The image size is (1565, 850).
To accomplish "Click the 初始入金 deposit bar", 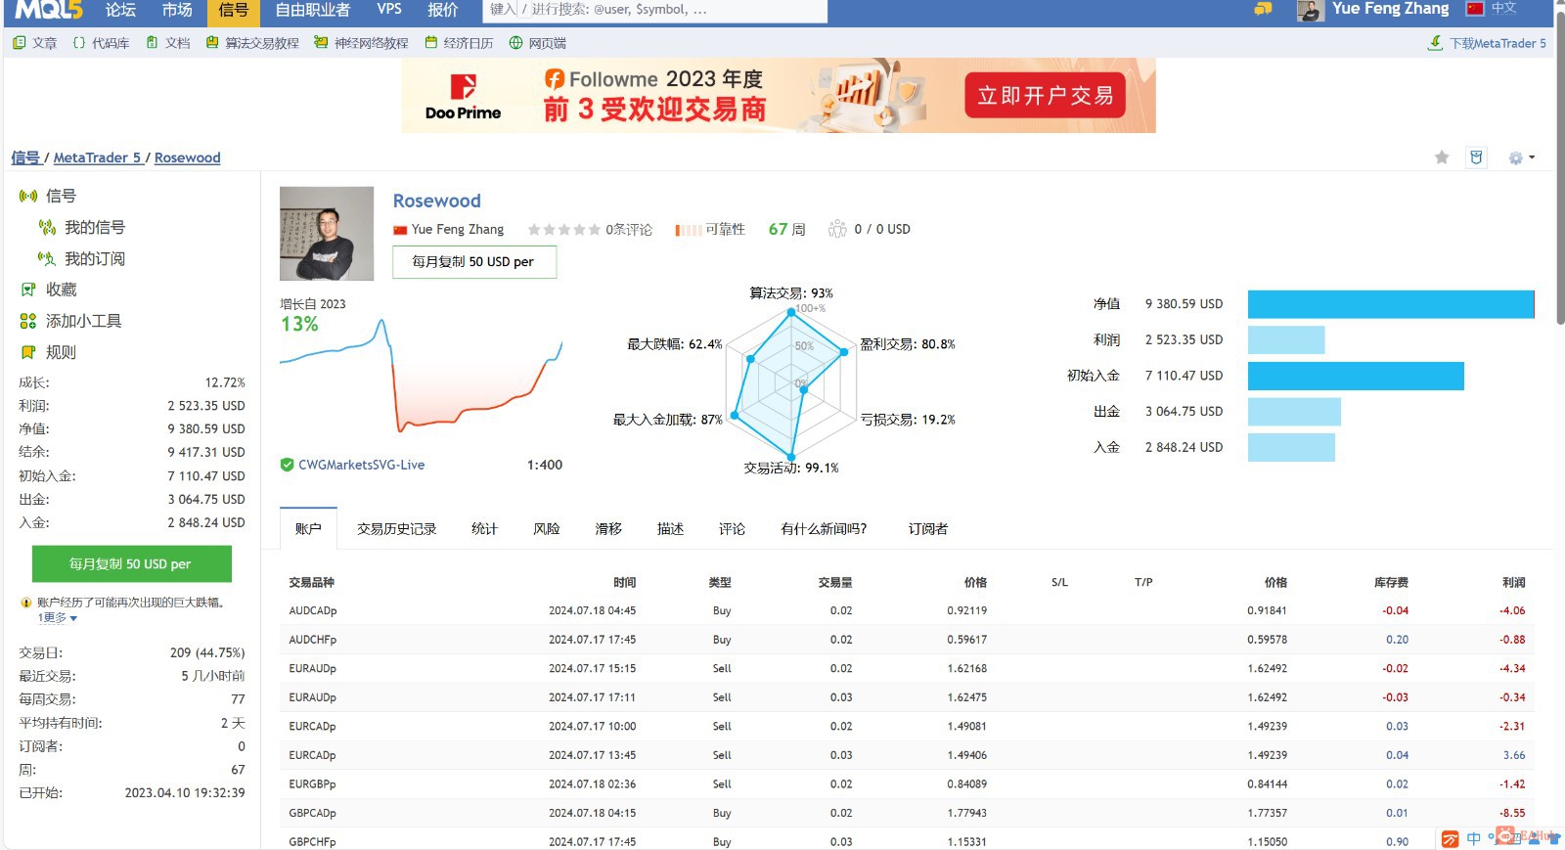I will point(1356,376).
